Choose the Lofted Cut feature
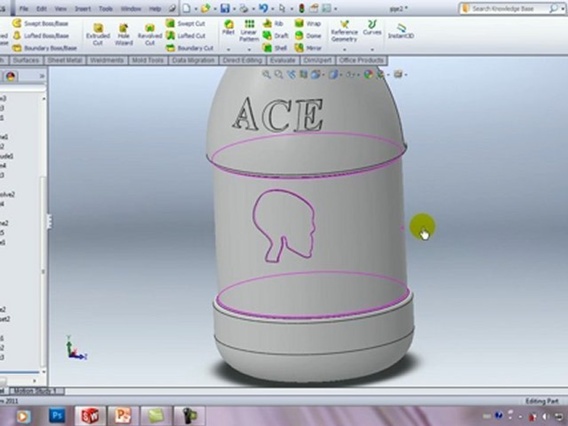 pos(185,35)
